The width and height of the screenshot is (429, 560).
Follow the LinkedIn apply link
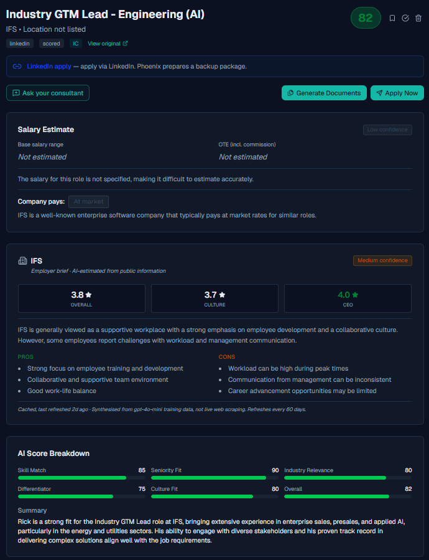click(49, 67)
